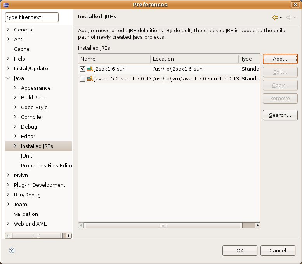Click the j2sdk1.6-sun JRE library icon
302x264 pixels.
(90, 69)
